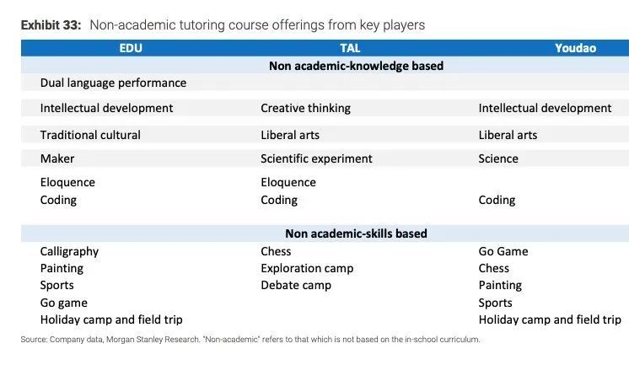Screen dimensions: 629x381
Task: Select the 'Non academic-skills based' section header
Action: 356,233
